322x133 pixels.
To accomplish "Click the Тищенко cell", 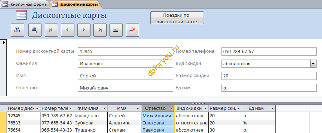I will pyautogui.click(x=91, y=130).
